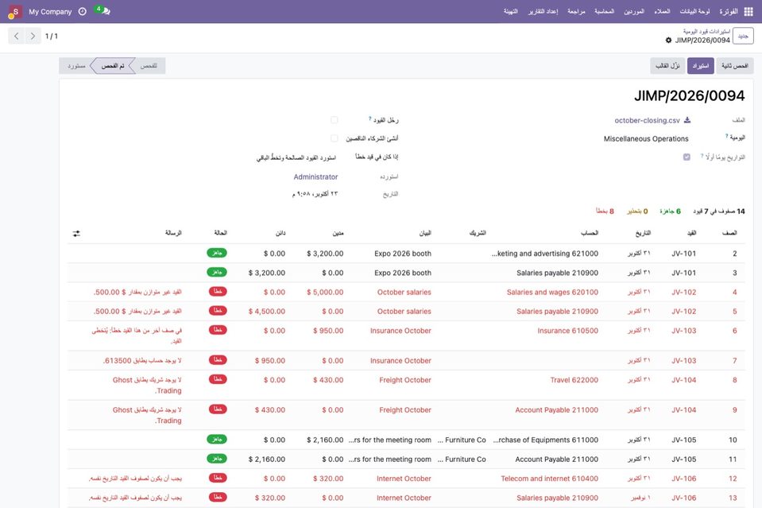Click the purple استيراد button
Image resolution: width=762 pixels, height=508 pixels.
coord(700,66)
